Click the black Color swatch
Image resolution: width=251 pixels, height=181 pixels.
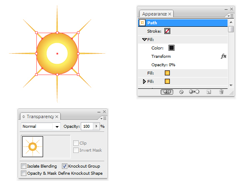tap(172, 48)
